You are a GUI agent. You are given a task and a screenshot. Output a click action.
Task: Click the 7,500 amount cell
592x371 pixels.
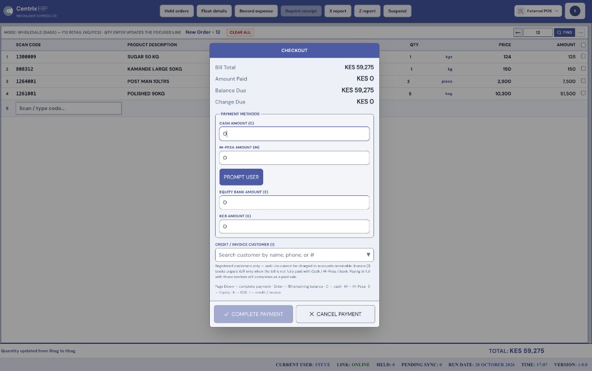(x=569, y=81)
